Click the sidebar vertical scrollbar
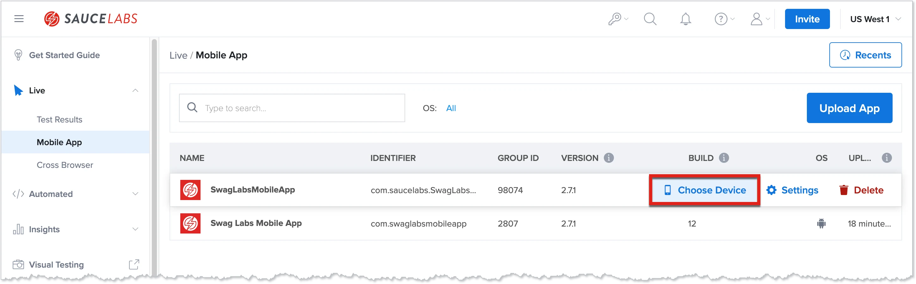Image resolution: width=916 pixels, height=284 pixels. pyautogui.click(x=154, y=158)
